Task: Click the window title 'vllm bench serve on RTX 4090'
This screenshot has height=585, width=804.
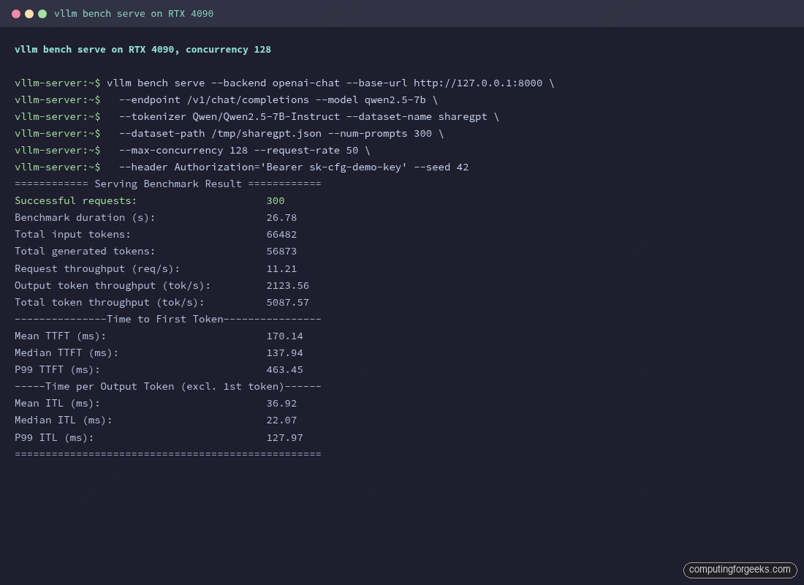Action: pyautogui.click(x=134, y=14)
